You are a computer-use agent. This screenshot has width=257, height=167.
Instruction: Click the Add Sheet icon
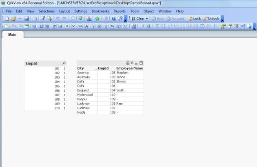coord(7,26)
